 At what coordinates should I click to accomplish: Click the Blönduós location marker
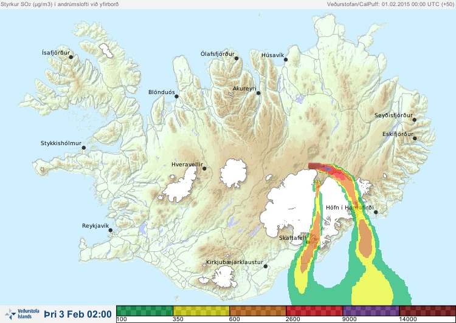pyautogui.click(x=176, y=96)
